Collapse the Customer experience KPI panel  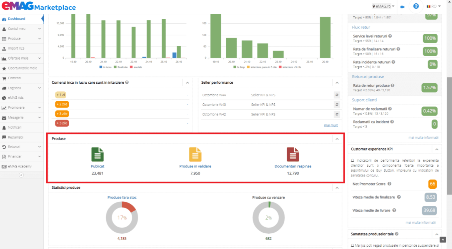pos(437,149)
